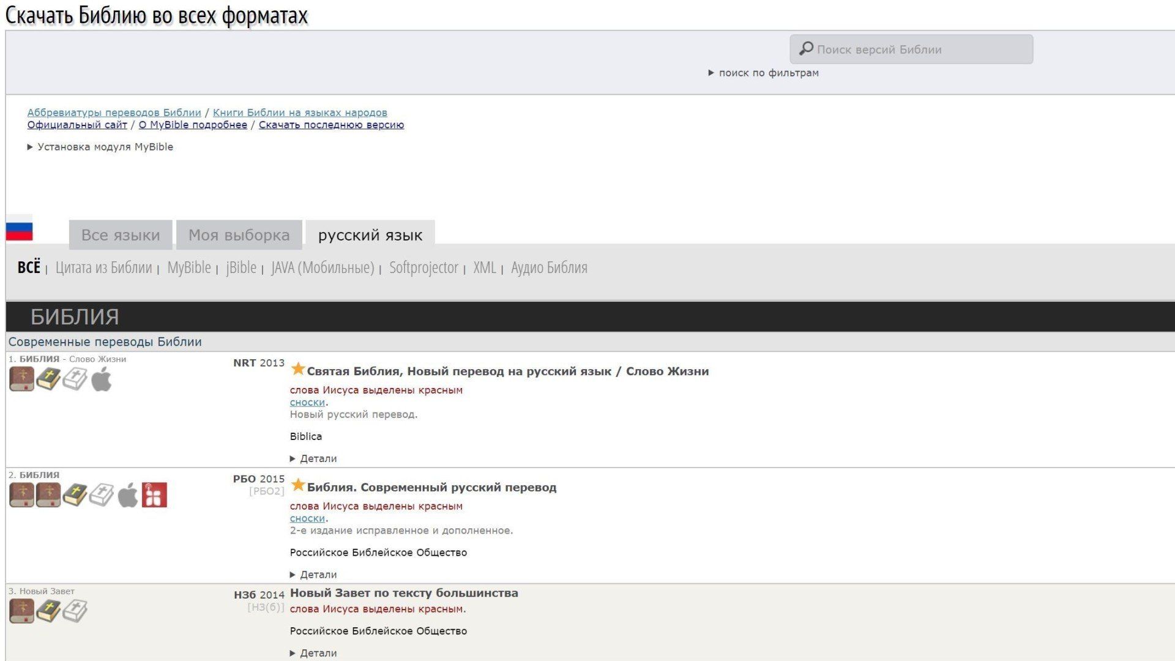Open О MyBible подробнее link

click(193, 125)
